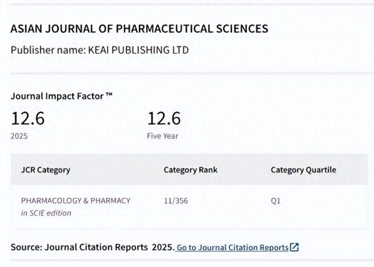Image resolution: width=374 pixels, height=267 pixels.
Task: Click the 11/356 category rank value
Action: pyautogui.click(x=176, y=201)
